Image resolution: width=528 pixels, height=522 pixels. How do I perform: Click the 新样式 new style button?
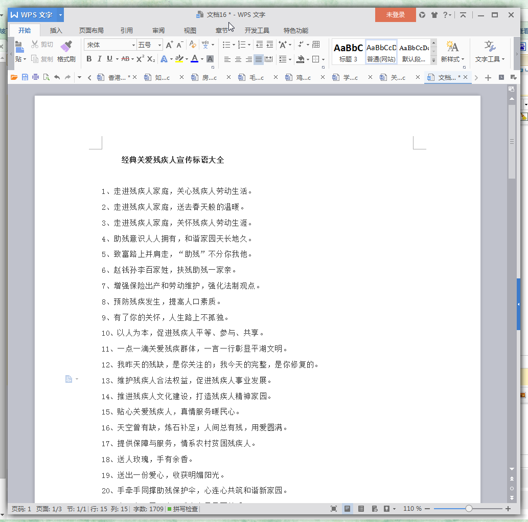click(x=452, y=52)
